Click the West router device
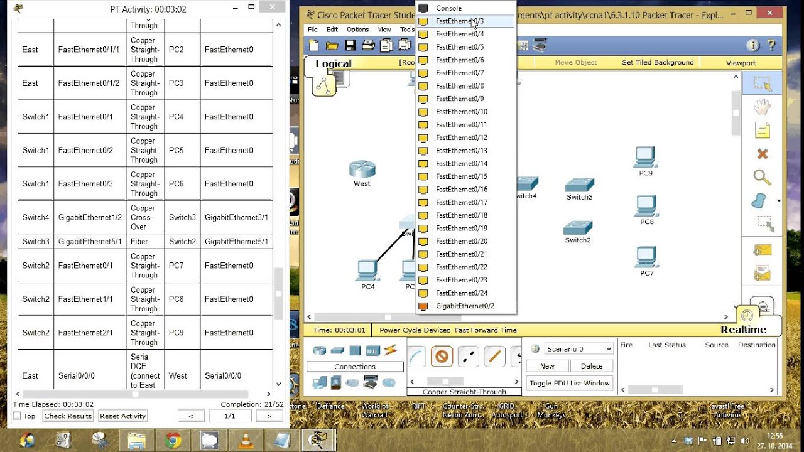Screen dimensions: 804x452 [362, 169]
